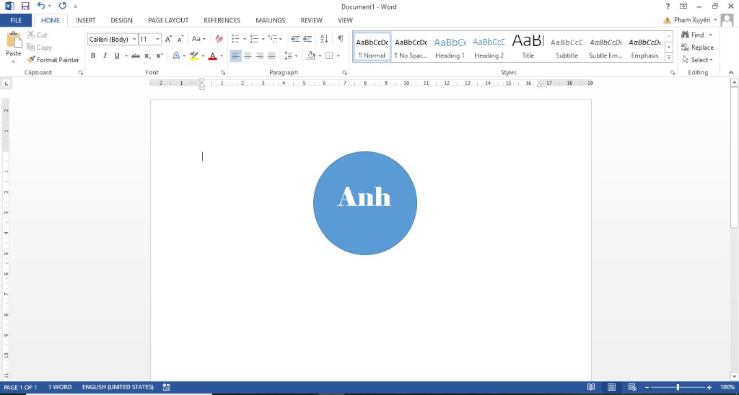
Task: Cut the selection with scissors icon
Action: (x=38, y=35)
